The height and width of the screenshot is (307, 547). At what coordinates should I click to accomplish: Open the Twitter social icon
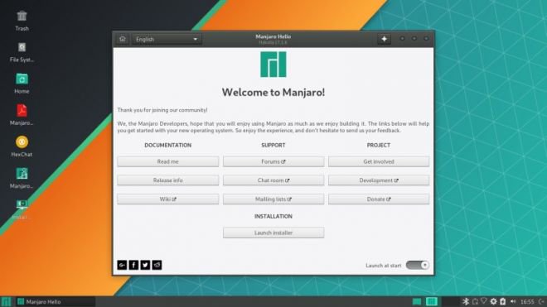click(x=145, y=265)
